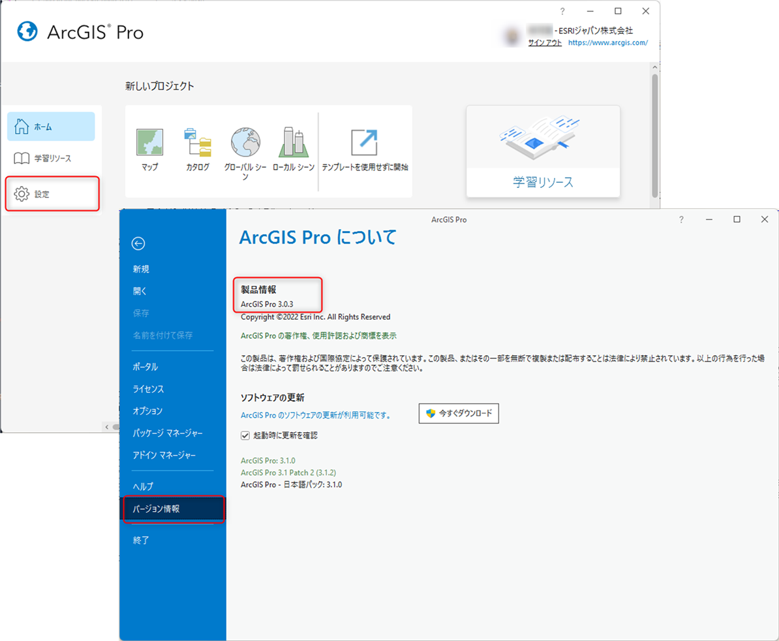Click the 新しいプロジェクト heading
The width and height of the screenshot is (779, 641).
159,86
